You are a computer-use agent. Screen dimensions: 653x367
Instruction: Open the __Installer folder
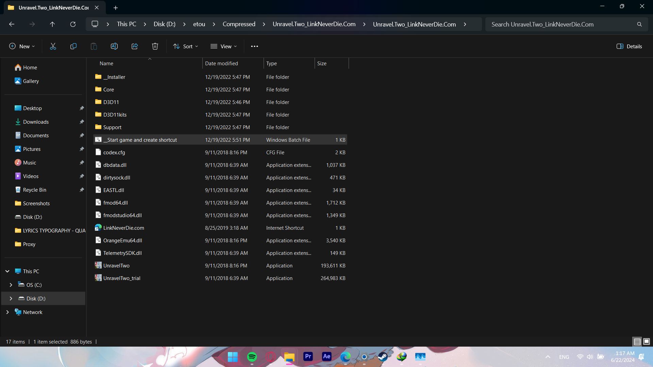tap(114, 76)
